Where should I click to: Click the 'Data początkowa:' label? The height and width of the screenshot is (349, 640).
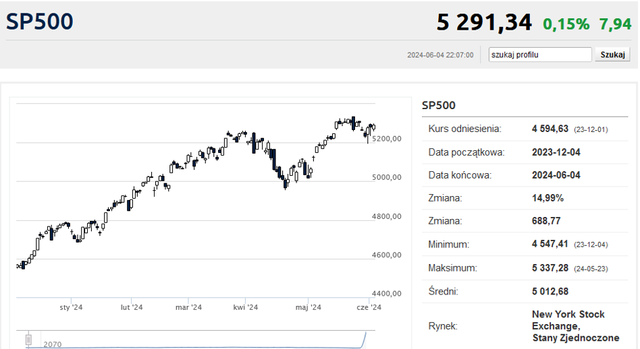pos(466,153)
